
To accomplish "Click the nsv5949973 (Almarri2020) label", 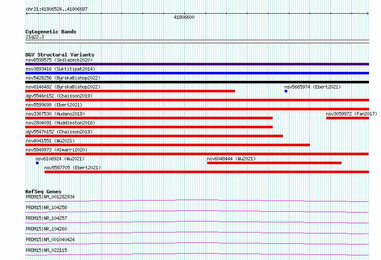I will coord(57,150).
